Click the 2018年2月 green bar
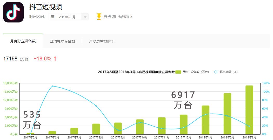This screenshot has width=273, height=140. pyautogui.click(x=227, y=114)
